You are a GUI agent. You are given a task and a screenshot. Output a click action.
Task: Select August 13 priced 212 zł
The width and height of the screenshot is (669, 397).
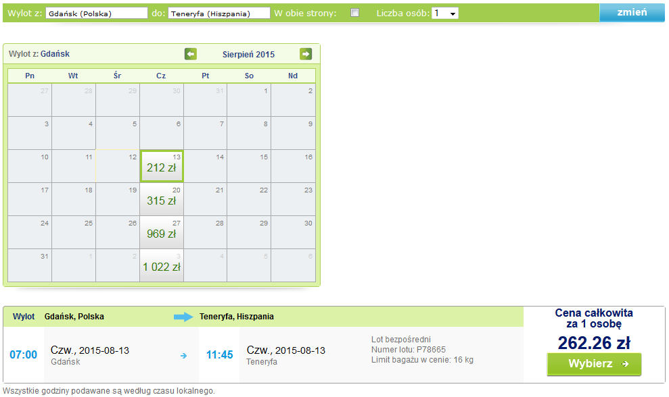[x=162, y=166]
